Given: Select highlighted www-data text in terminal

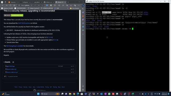Looking at the screenshot, I should pyautogui.click(x=107, y=13).
